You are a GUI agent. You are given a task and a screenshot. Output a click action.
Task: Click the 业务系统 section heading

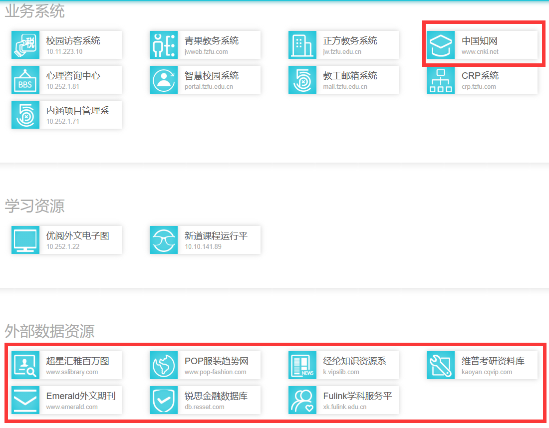pyautogui.click(x=34, y=11)
